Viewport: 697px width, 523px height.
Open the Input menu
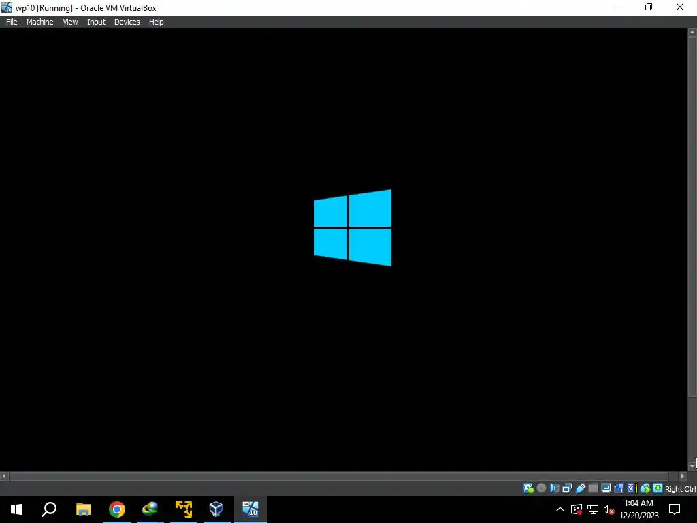[96, 22]
